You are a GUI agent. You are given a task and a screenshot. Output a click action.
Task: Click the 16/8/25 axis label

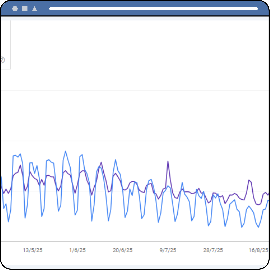click(258, 250)
